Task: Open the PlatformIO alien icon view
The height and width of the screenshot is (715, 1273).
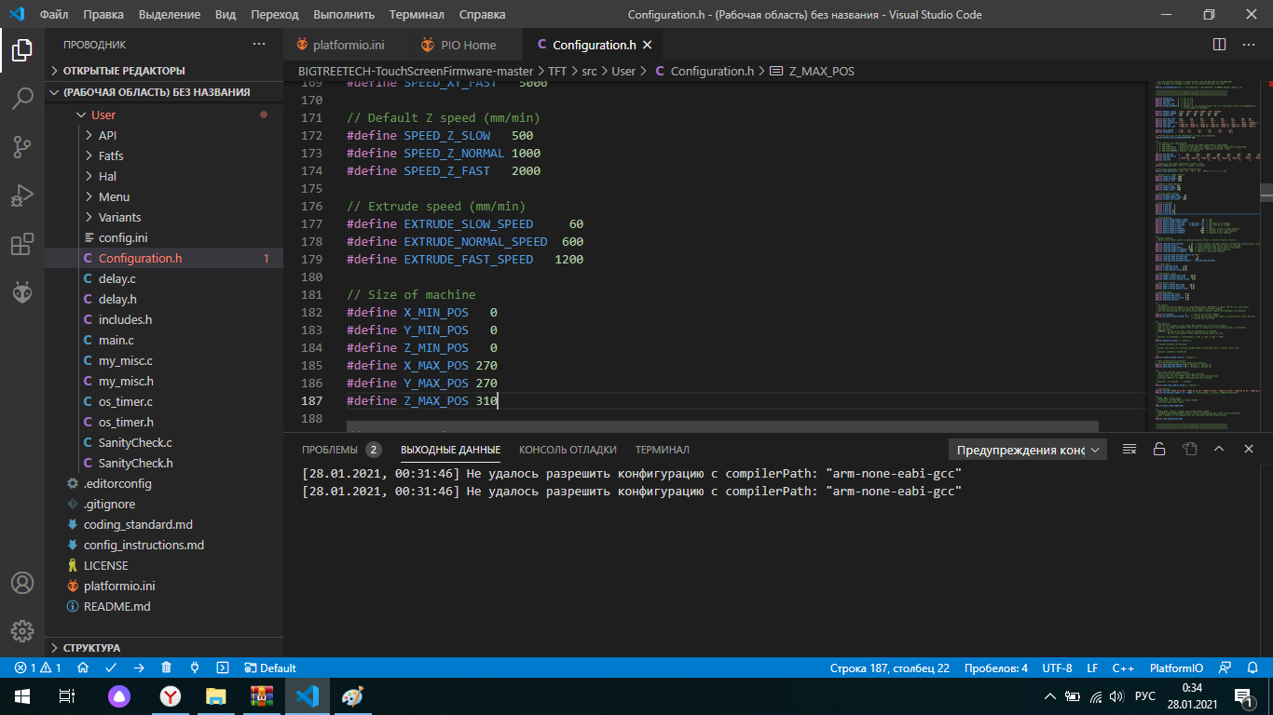Action: pyautogui.click(x=22, y=292)
